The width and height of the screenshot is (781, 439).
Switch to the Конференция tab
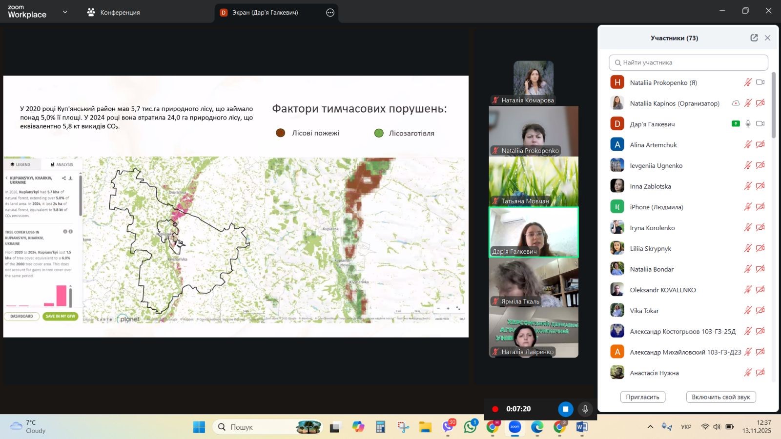click(114, 13)
